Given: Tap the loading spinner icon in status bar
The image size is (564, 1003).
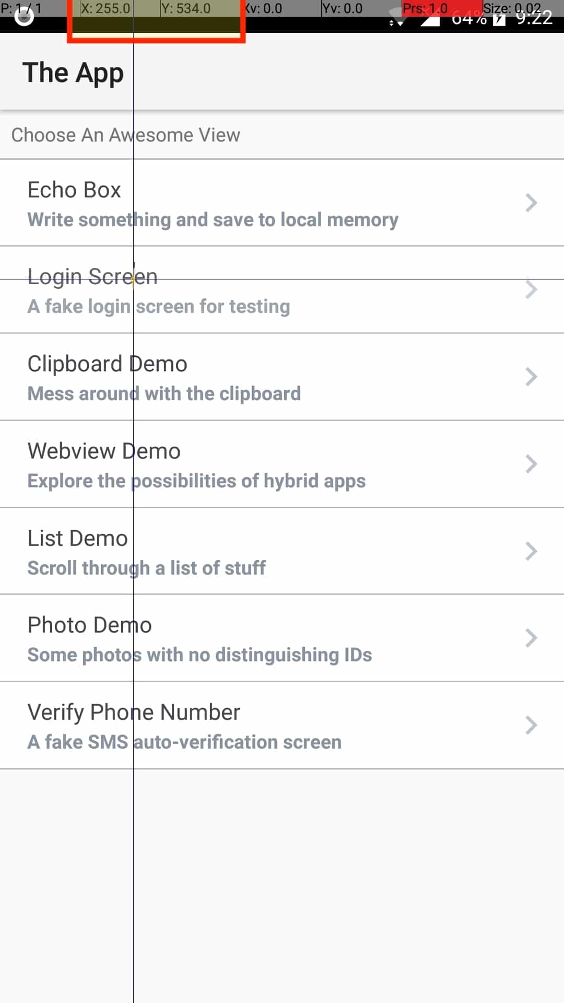Looking at the screenshot, I should point(24,17).
